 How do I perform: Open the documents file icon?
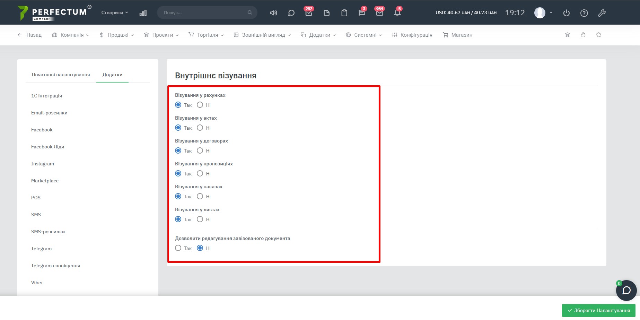click(326, 13)
